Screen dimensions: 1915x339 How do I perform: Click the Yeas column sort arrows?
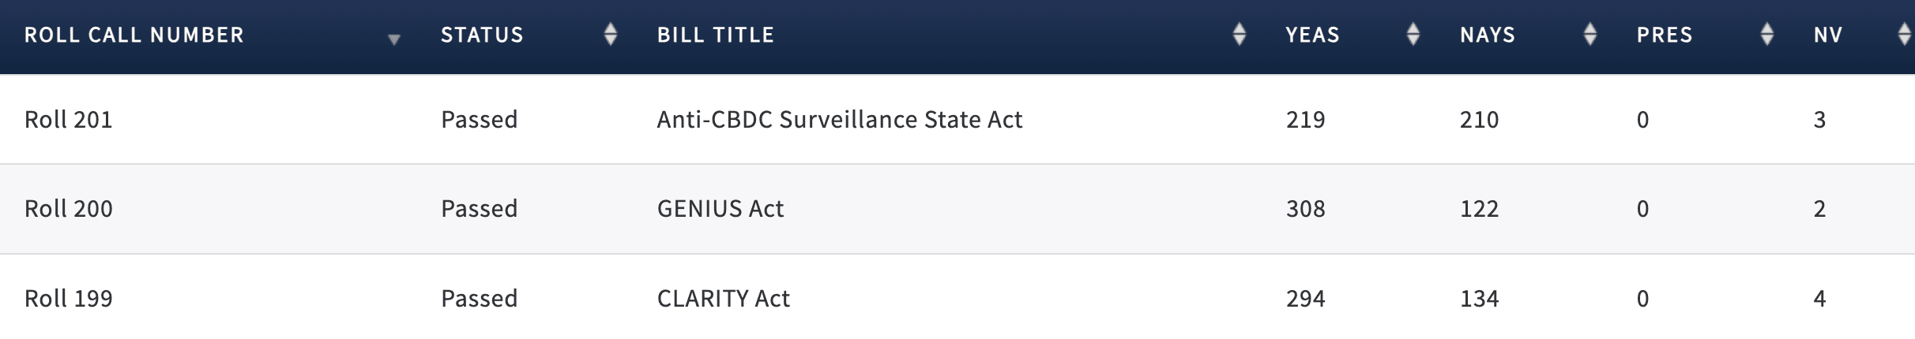click(x=1413, y=34)
